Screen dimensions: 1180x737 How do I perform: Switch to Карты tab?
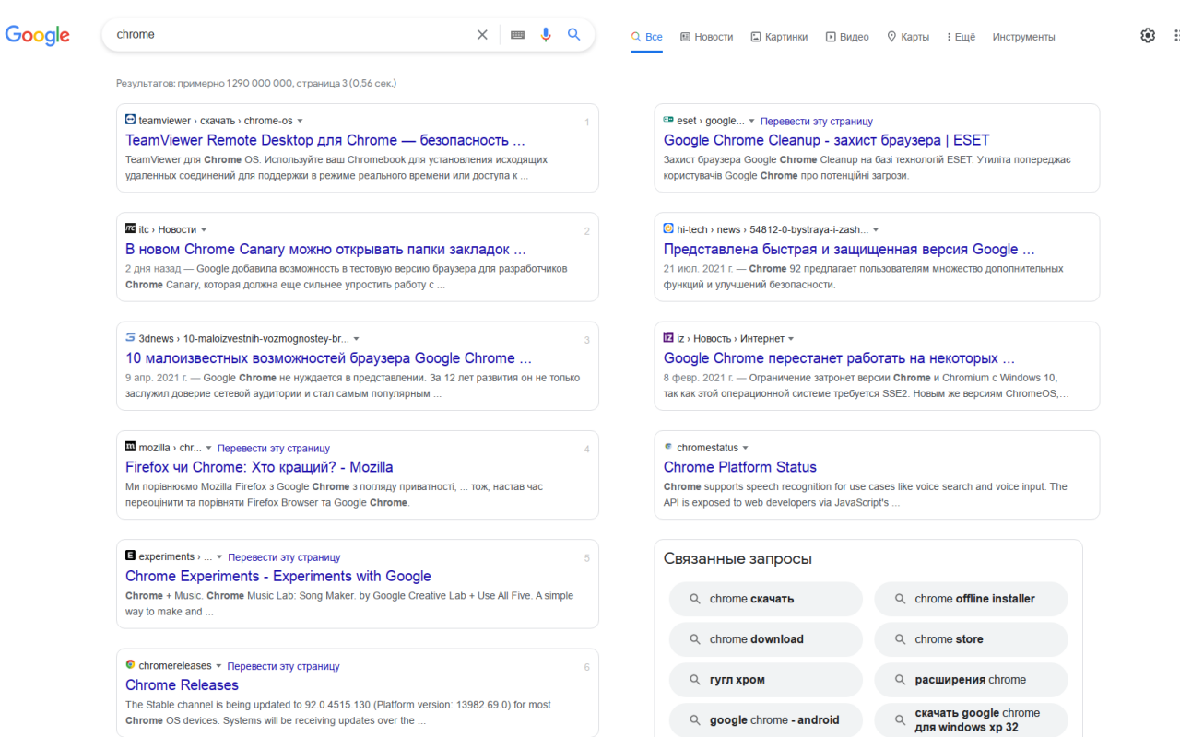click(908, 37)
